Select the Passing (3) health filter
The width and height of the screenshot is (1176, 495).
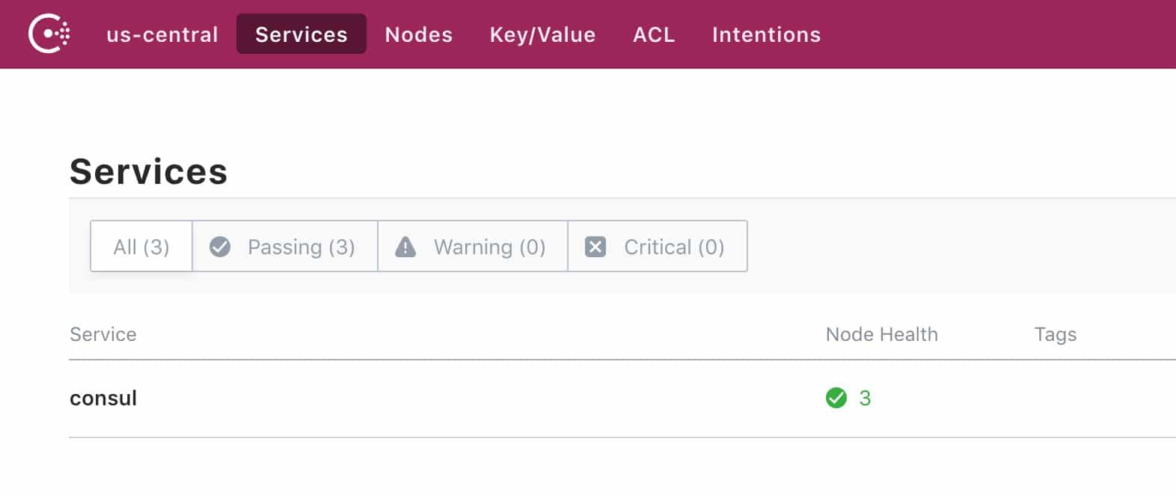(x=285, y=246)
